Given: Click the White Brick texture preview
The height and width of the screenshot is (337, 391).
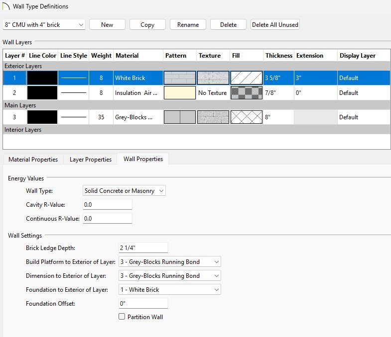Looking at the screenshot, I should coord(213,78).
